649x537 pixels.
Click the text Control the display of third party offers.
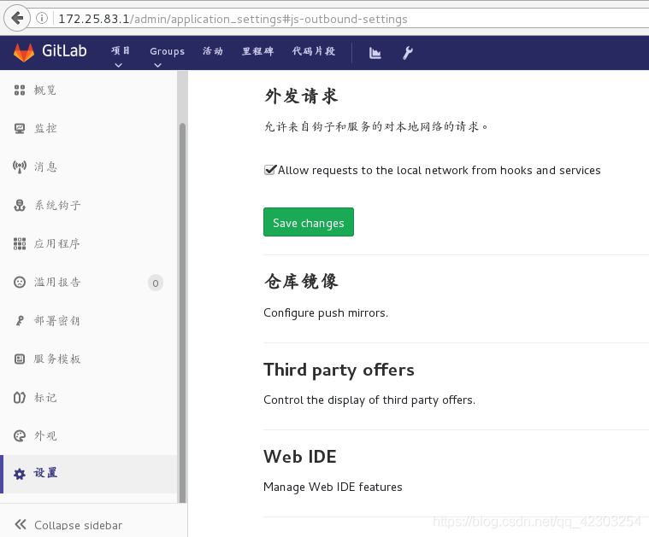click(x=369, y=400)
